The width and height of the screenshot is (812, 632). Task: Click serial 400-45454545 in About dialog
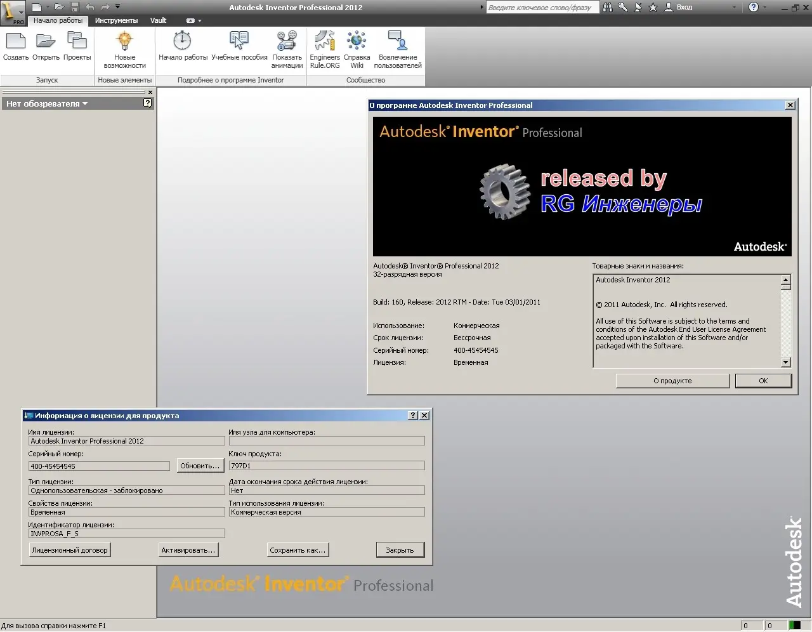(x=476, y=350)
